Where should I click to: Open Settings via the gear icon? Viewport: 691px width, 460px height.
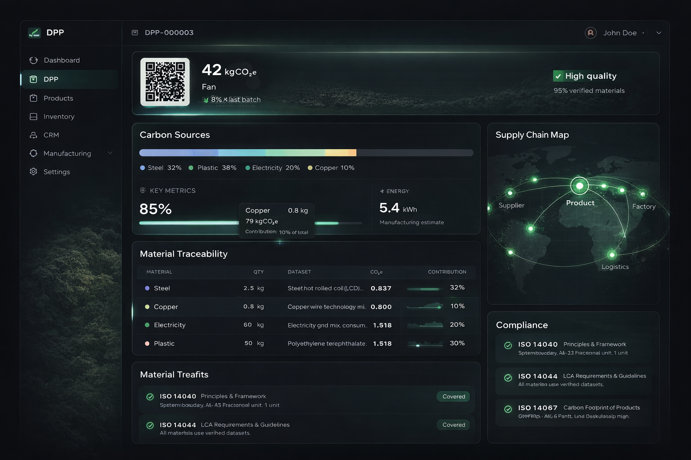[33, 172]
